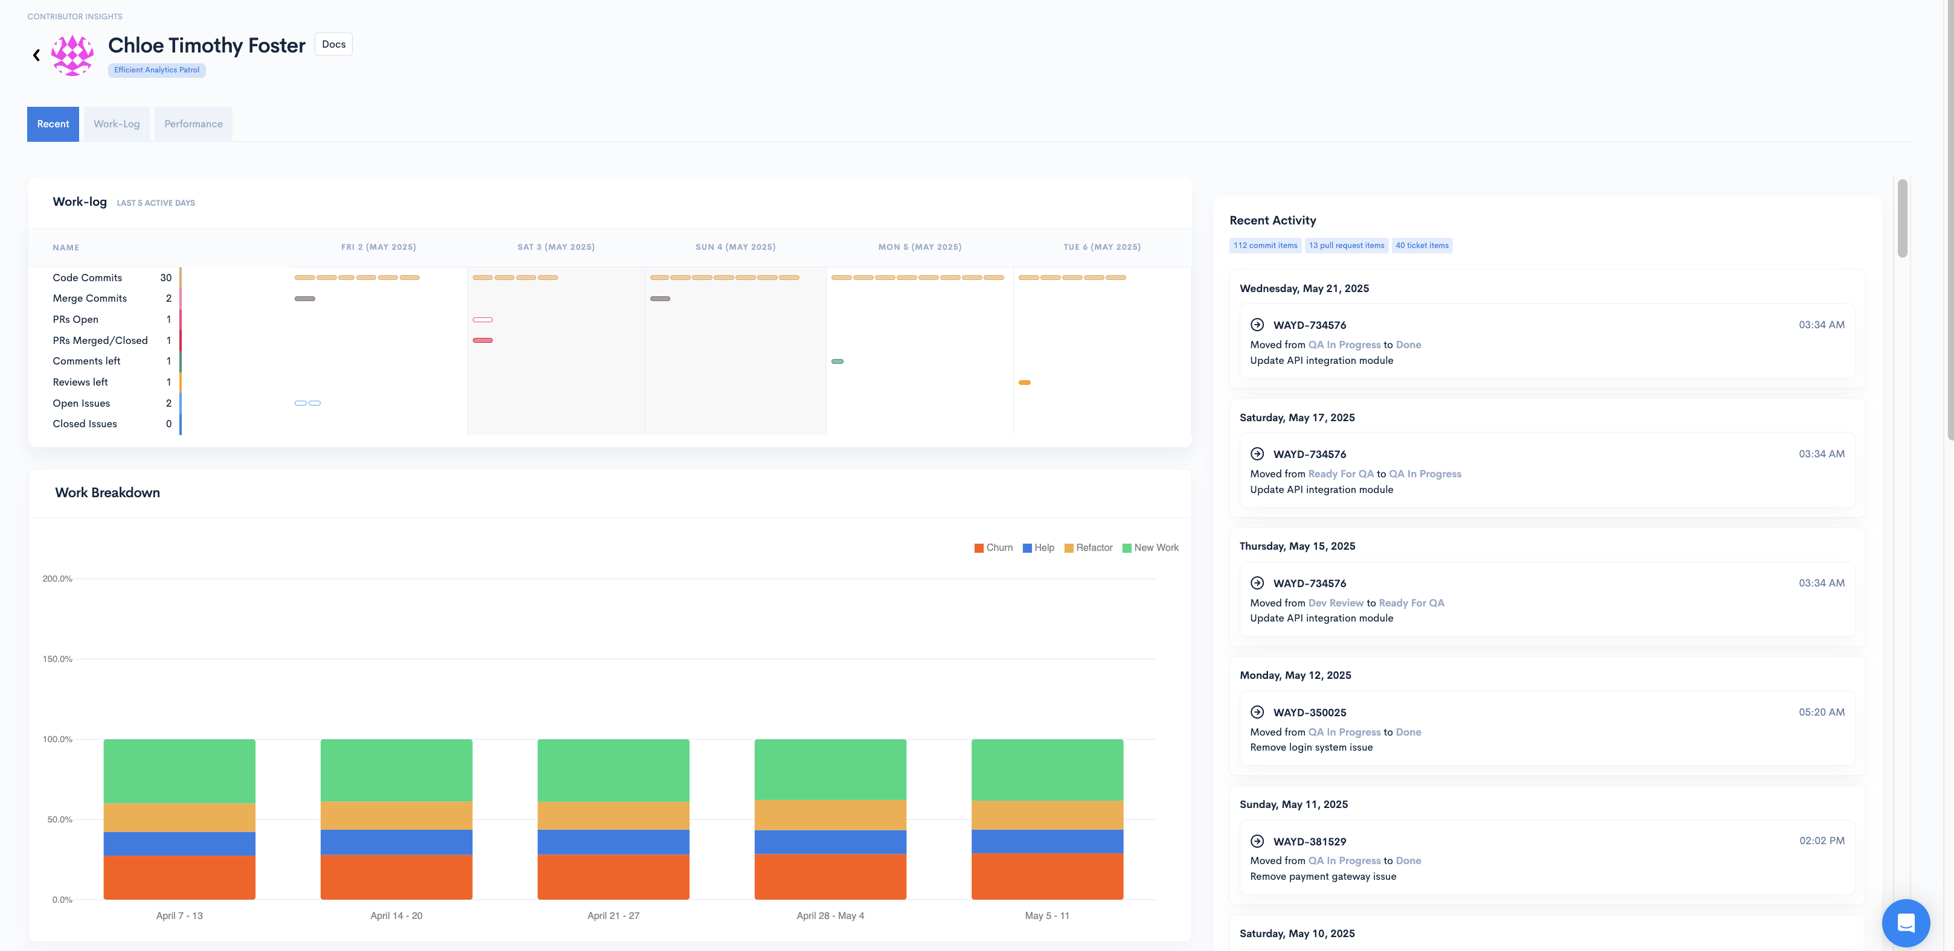
Task: Filter by 13 pull request items
Action: [1346, 246]
